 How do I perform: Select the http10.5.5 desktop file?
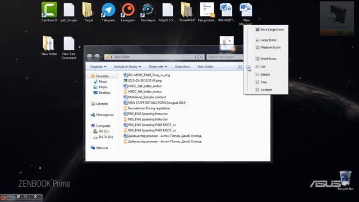[168, 12]
